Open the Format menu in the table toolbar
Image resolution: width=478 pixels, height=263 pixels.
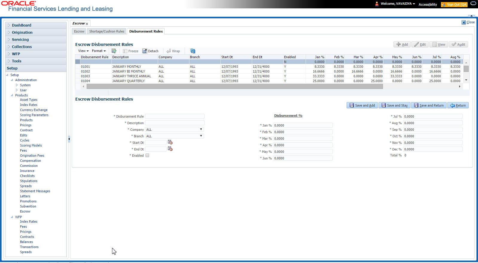(99, 51)
